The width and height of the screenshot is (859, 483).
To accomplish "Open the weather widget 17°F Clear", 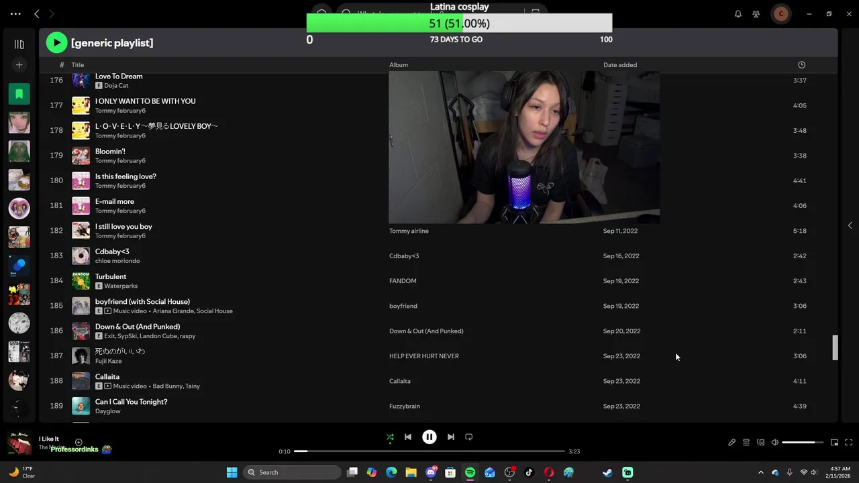I will (x=21, y=472).
